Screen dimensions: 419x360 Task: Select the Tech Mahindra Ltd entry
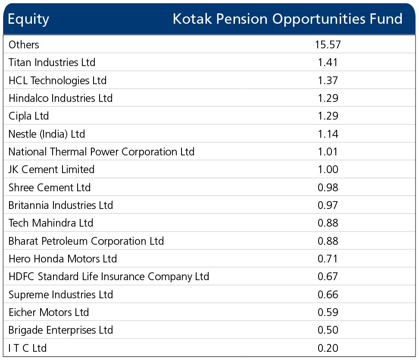[51, 223]
